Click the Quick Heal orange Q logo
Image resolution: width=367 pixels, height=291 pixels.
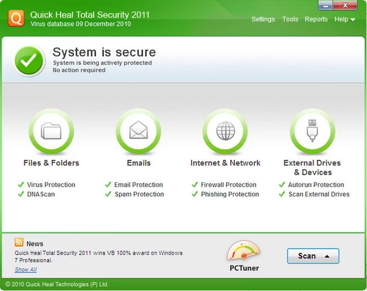[x=16, y=18]
